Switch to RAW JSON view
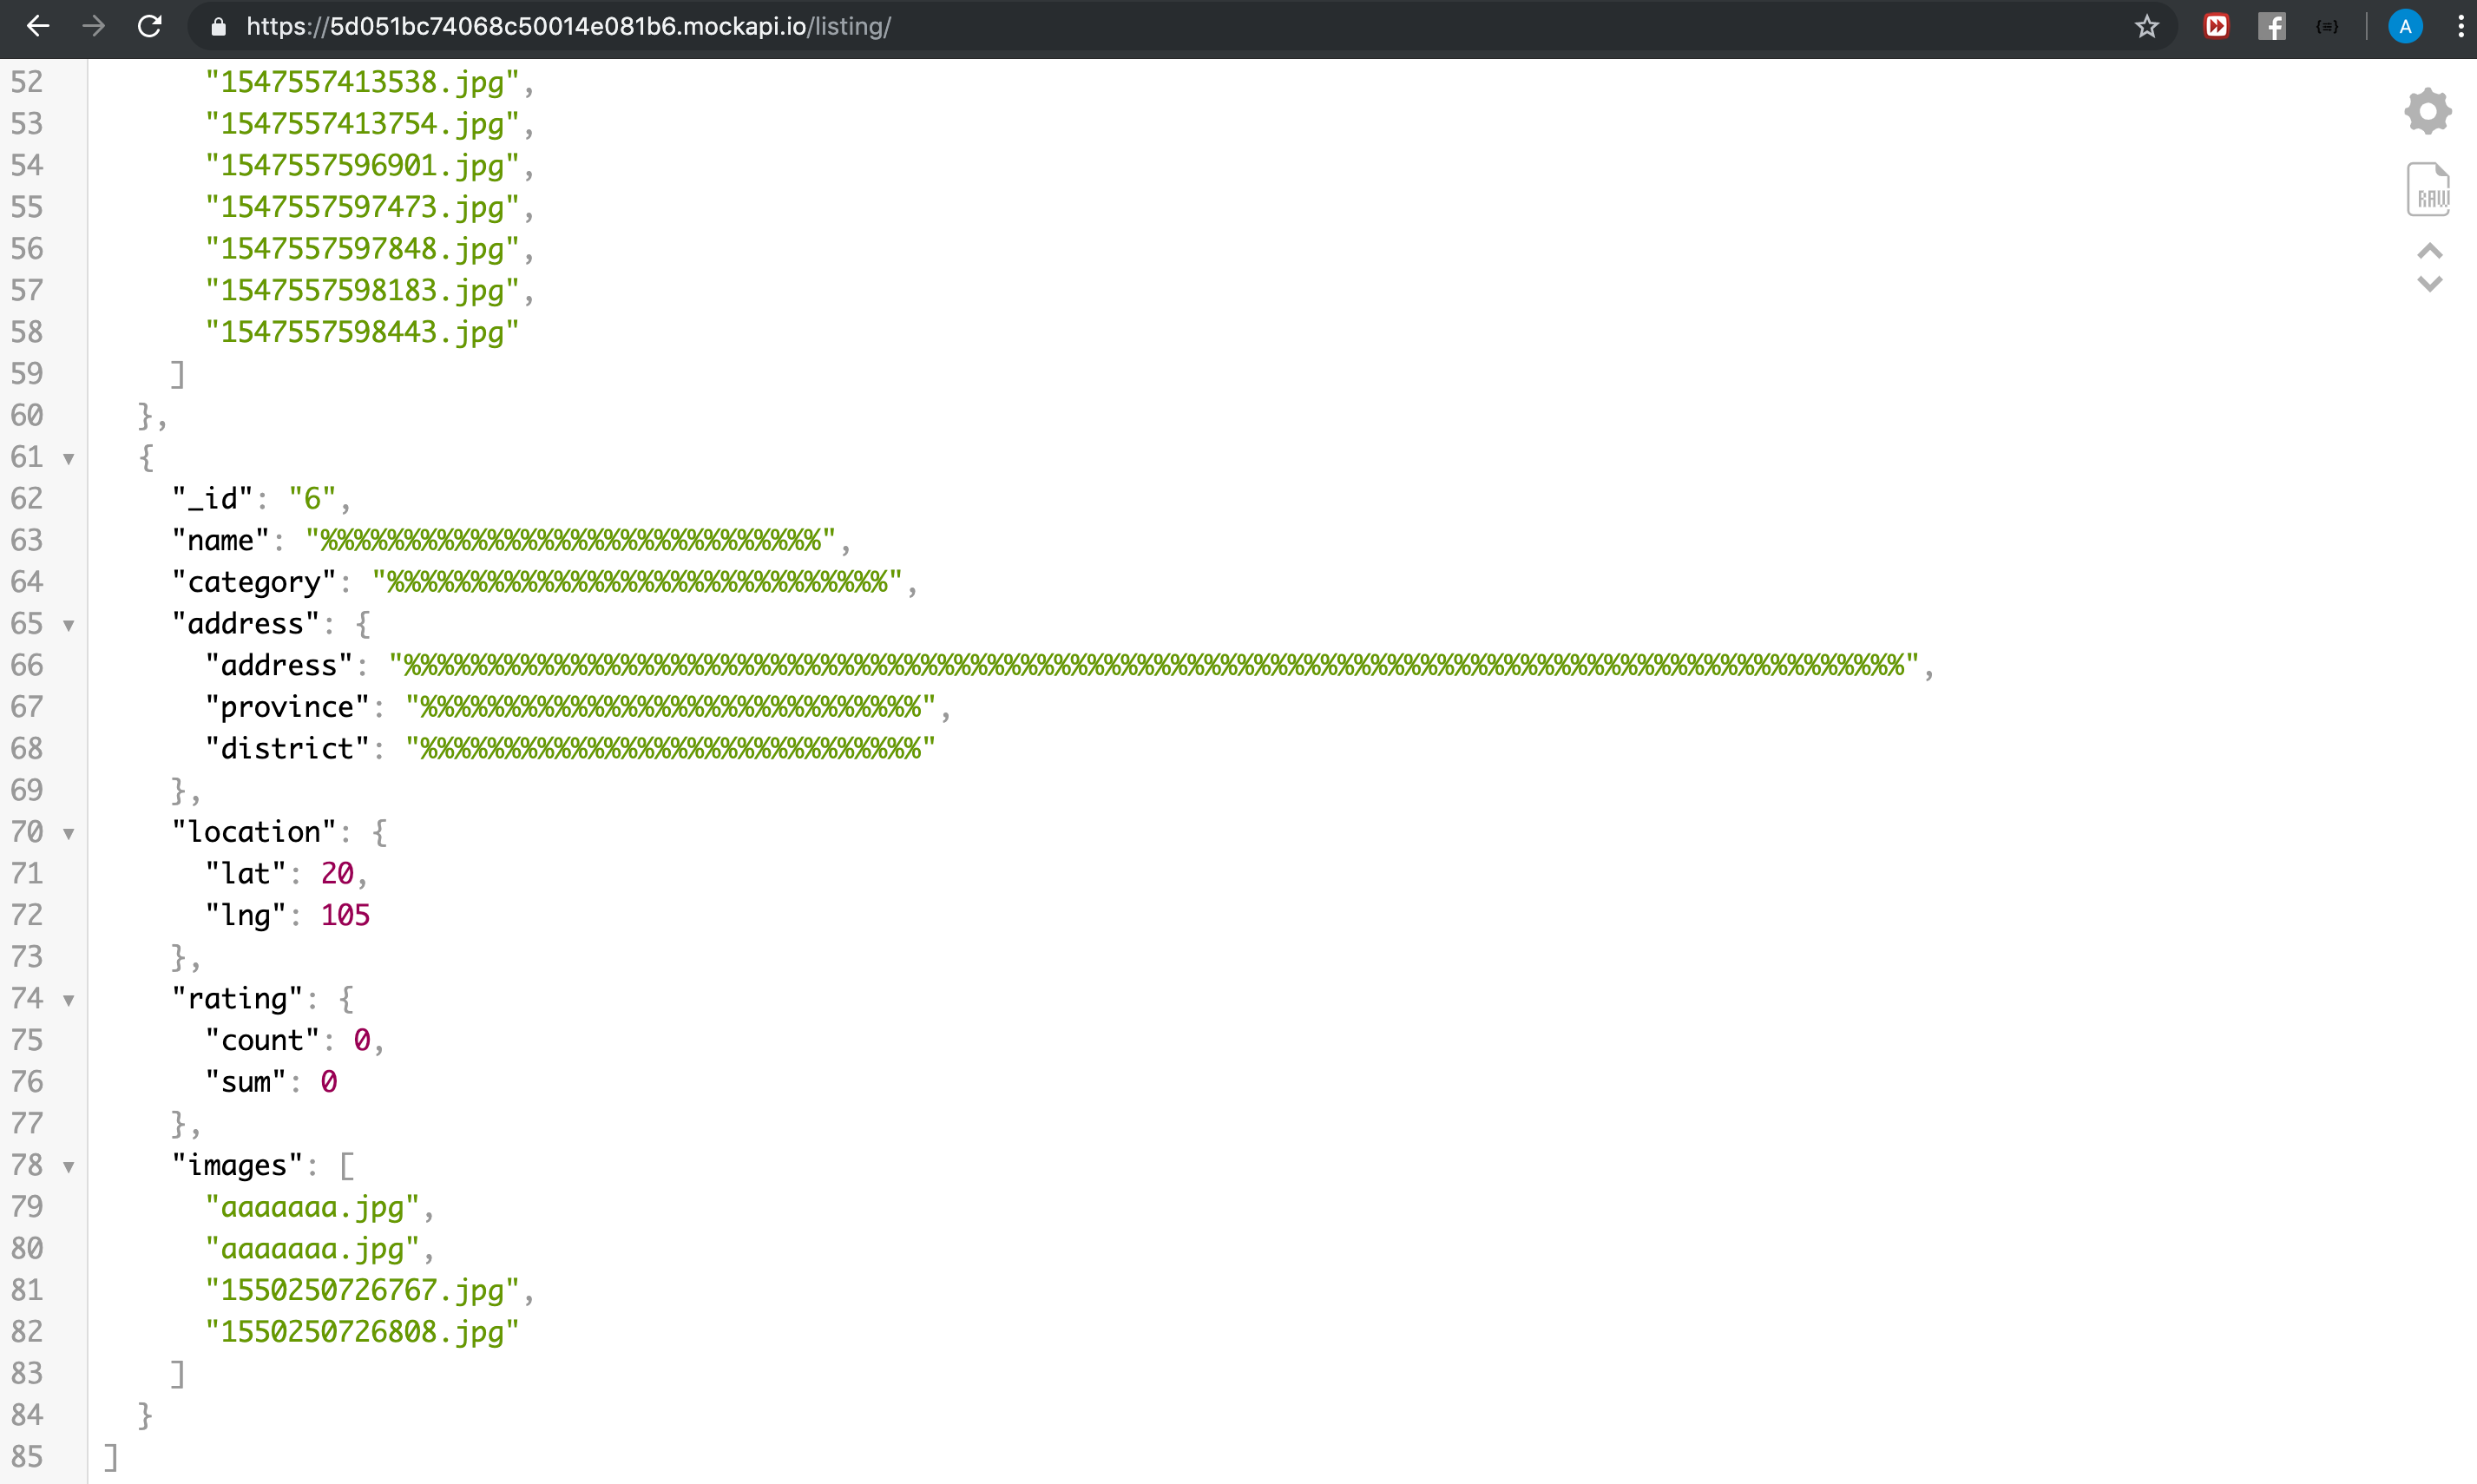2477x1484 pixels. tap(2428, 189)
